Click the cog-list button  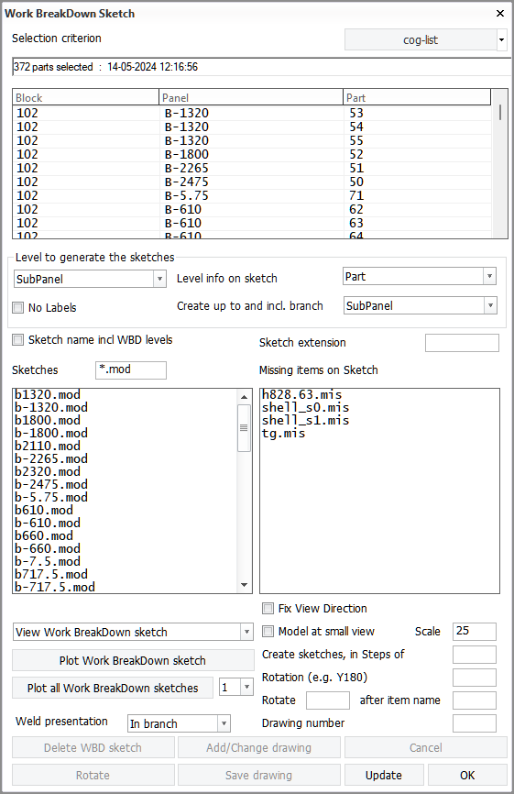(421, 39)
